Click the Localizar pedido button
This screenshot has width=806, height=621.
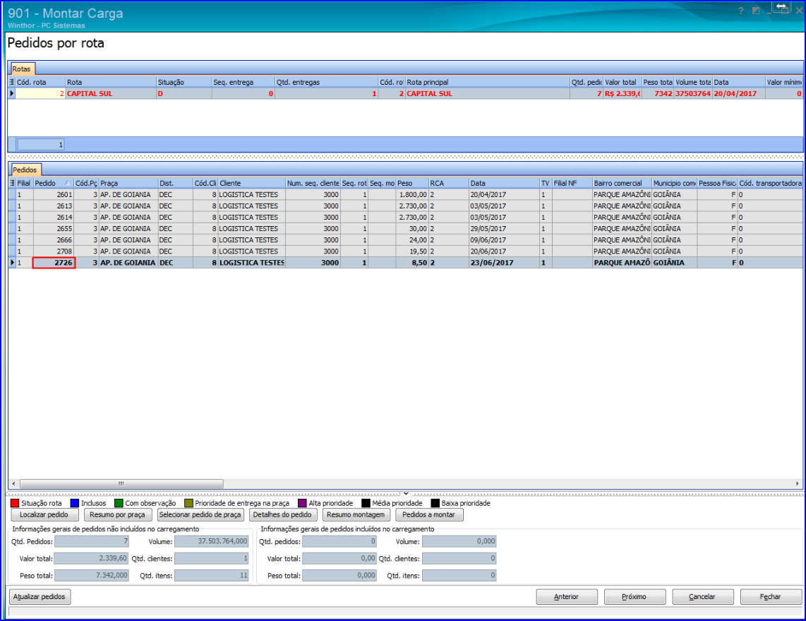click(x=44, y=514)
